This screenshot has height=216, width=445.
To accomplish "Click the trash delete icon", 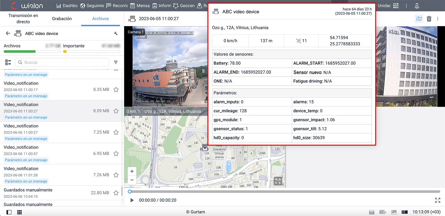I will click(x=429, y=19).
